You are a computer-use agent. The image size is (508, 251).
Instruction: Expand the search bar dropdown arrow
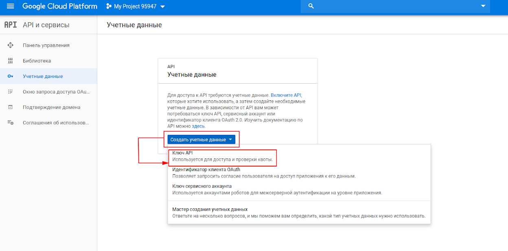pos(483,6)
